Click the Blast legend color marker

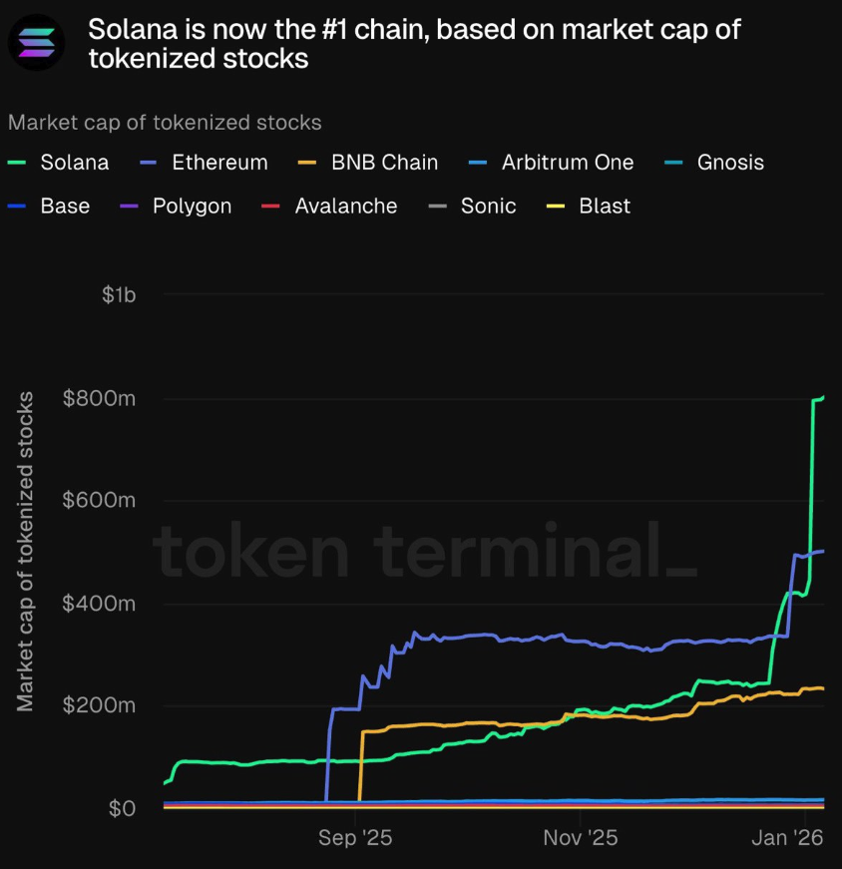(x=557, y=207)
